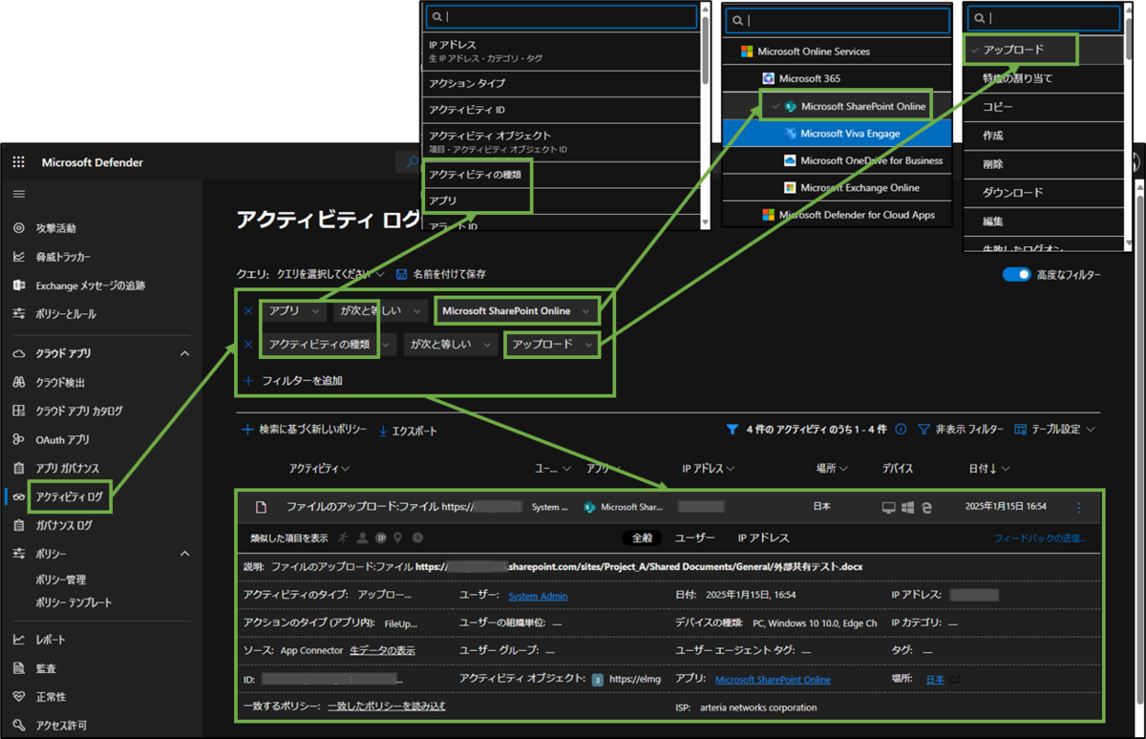Click the activity object number icon

[x=597, y=679]
